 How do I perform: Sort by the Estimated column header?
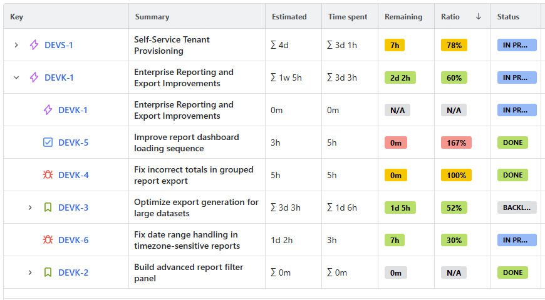(x=289, y=17)
